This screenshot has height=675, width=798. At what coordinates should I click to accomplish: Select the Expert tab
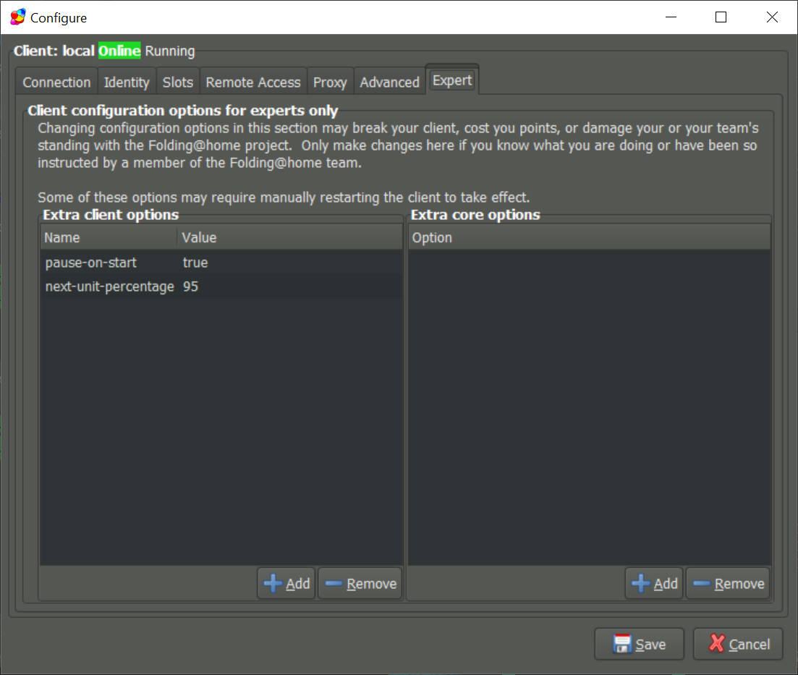click(452, 80)
